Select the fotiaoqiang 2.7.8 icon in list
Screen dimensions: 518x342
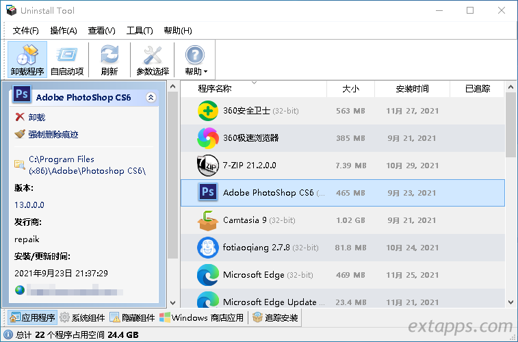(208, 248)
